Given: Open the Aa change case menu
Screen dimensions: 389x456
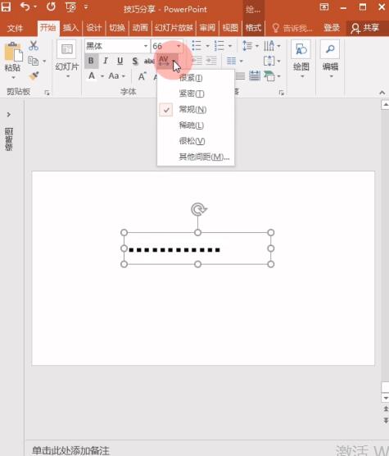Looking at the screenshot, I should [116, 76].
